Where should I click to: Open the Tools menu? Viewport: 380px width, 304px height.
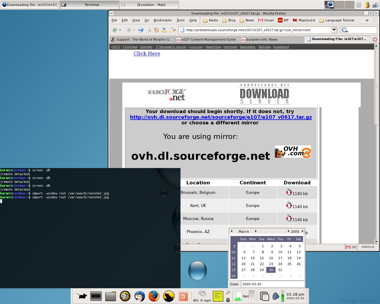(180, 20)
